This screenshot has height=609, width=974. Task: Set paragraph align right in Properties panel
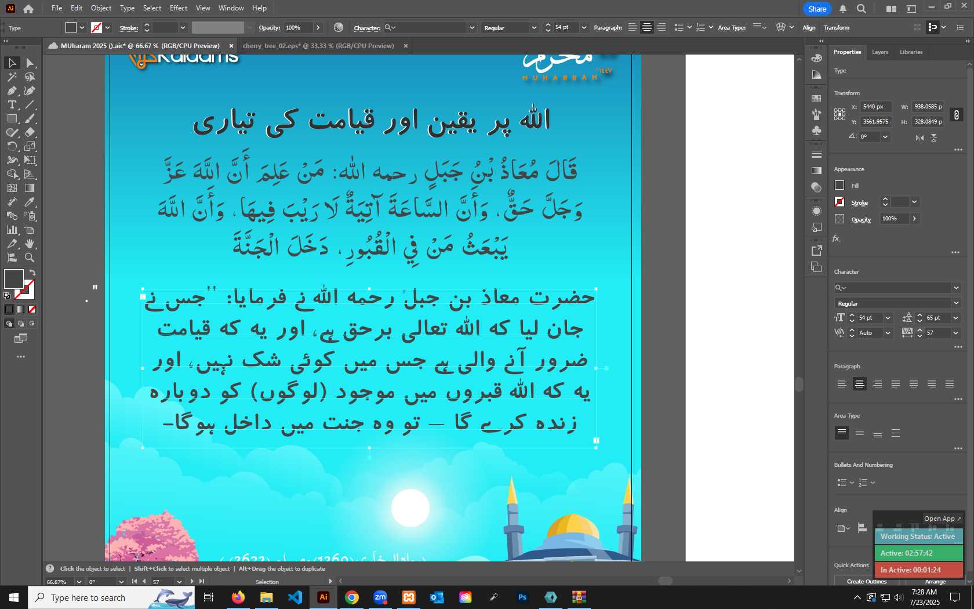878,384
